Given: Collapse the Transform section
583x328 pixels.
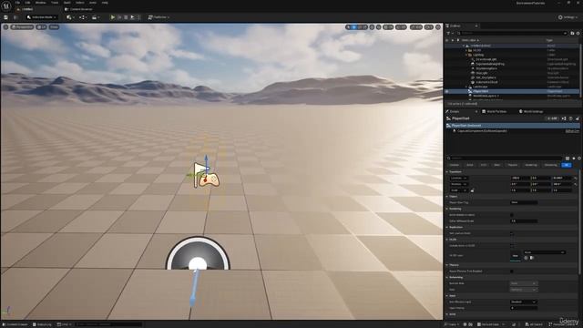Looking at the screenshot, I should [x=447, y=172].
